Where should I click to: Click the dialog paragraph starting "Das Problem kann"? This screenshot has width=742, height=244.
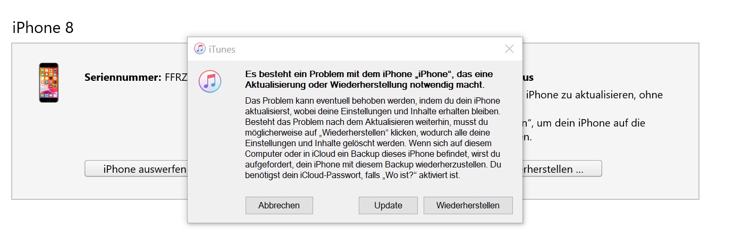[x=372, y=100]
